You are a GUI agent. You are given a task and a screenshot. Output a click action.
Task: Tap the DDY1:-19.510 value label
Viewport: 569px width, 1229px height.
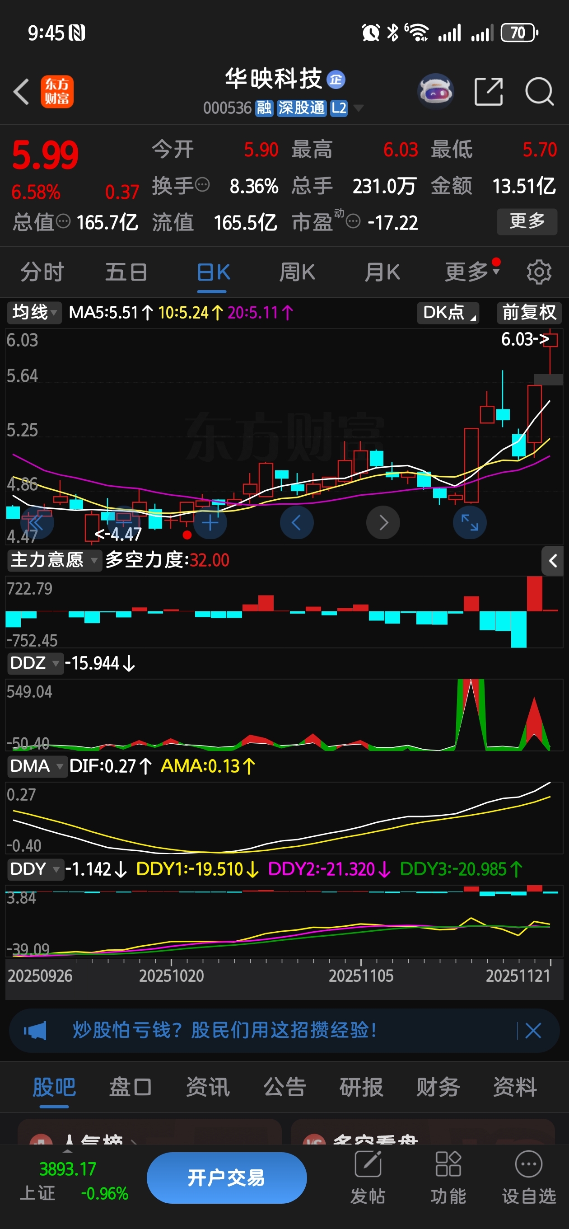(x=197, y=869)
